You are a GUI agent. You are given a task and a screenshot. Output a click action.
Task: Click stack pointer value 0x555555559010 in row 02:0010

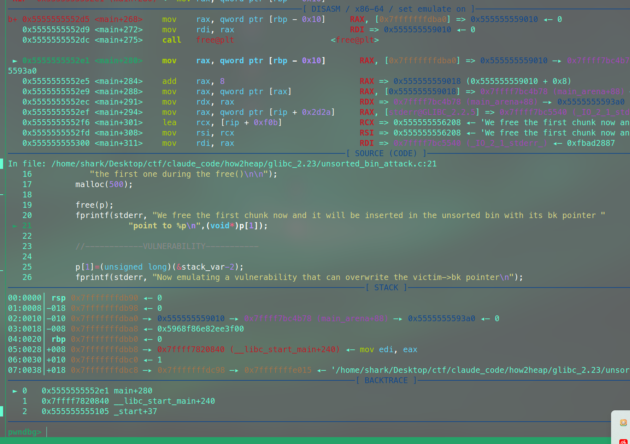(x=191, y=318)
